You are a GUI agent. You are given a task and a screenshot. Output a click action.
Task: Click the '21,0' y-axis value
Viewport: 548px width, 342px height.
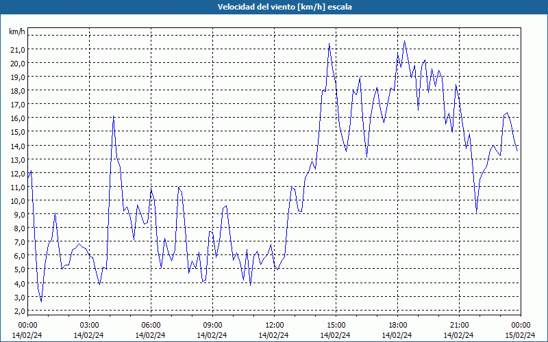point(18,49)
